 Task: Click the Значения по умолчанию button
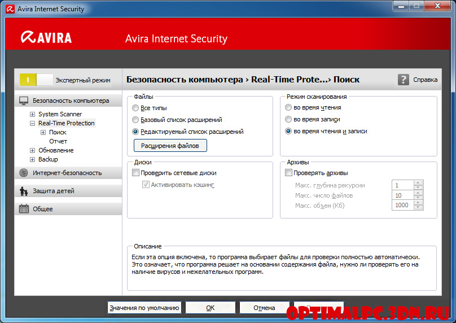click(144, 308)
